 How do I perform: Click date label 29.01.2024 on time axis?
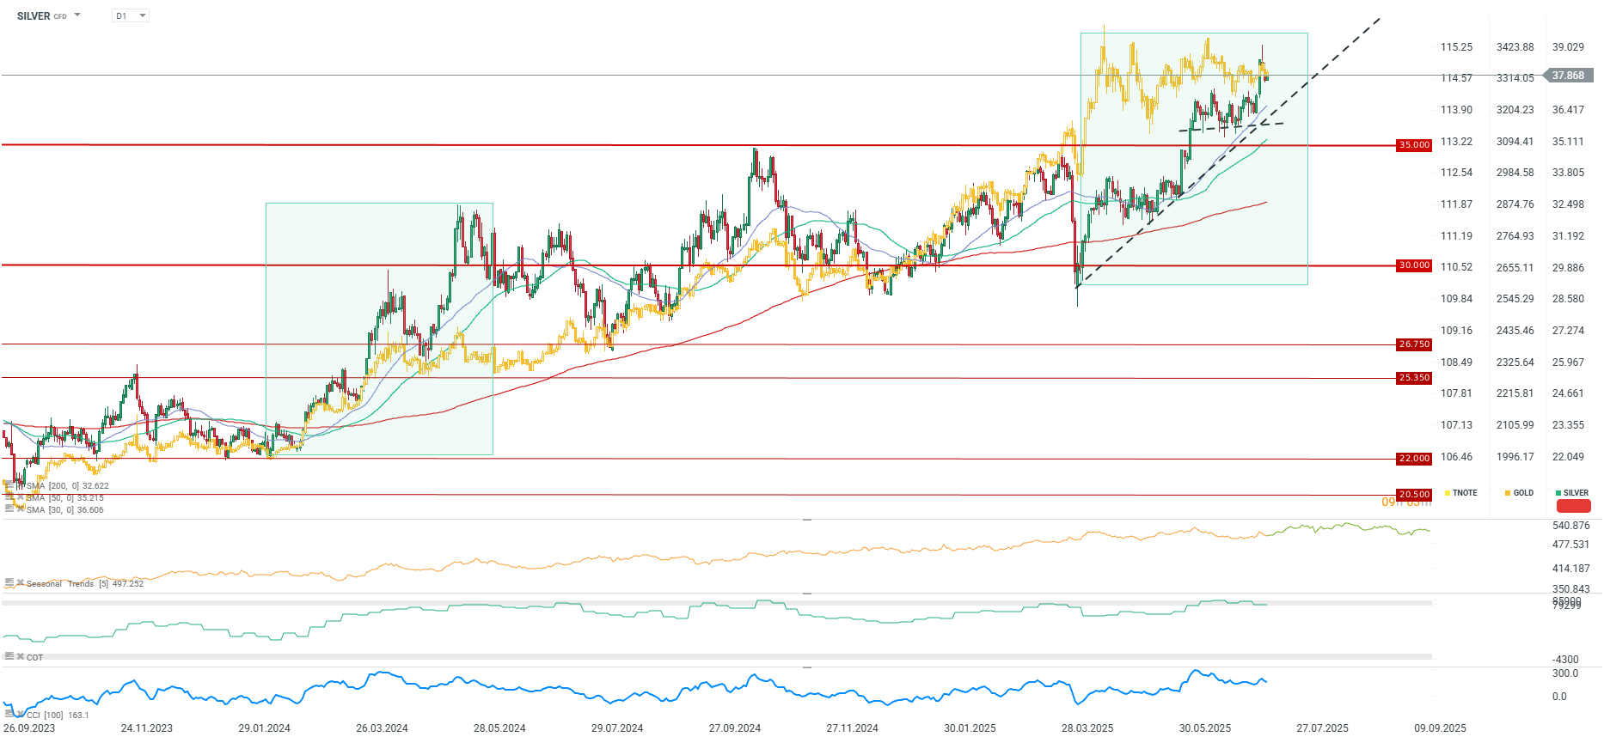(265, 728)
